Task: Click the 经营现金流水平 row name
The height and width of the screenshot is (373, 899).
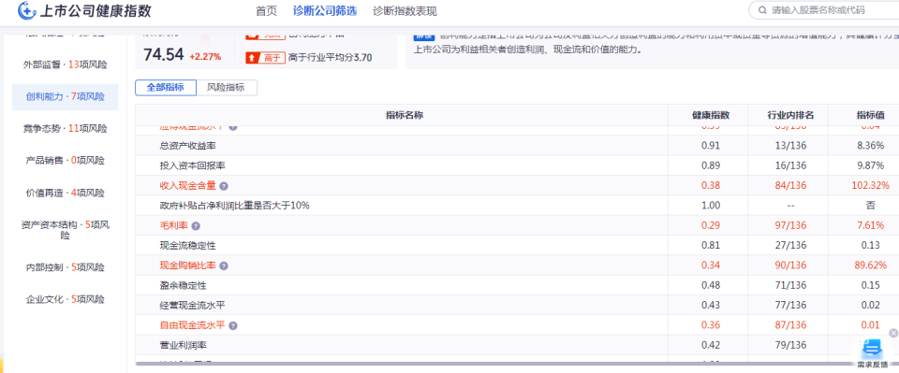Action: click(x=193, y=306)
